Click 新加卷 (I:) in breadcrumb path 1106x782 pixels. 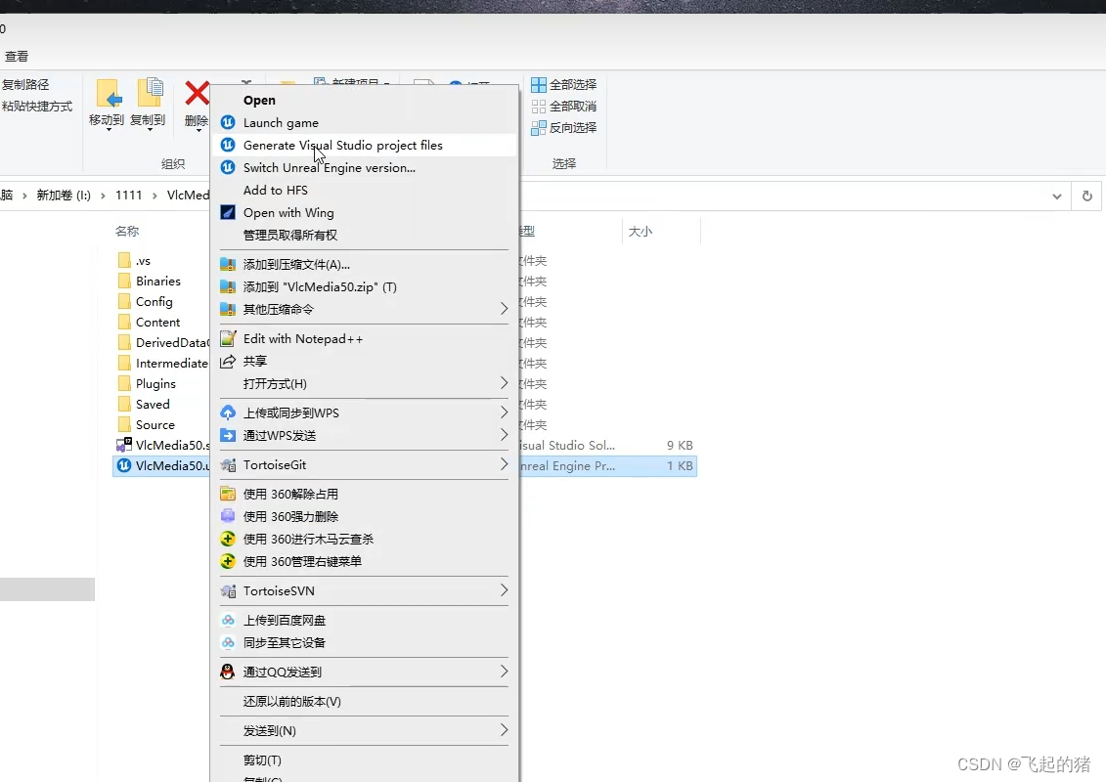pyautogui.click(x=64, y=195)
